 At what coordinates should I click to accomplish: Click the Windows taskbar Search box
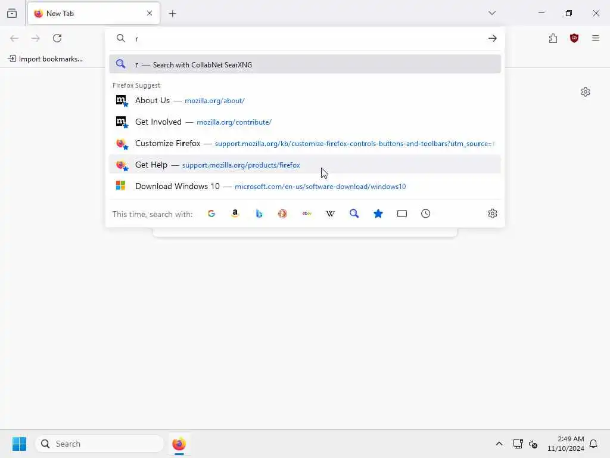99,444
